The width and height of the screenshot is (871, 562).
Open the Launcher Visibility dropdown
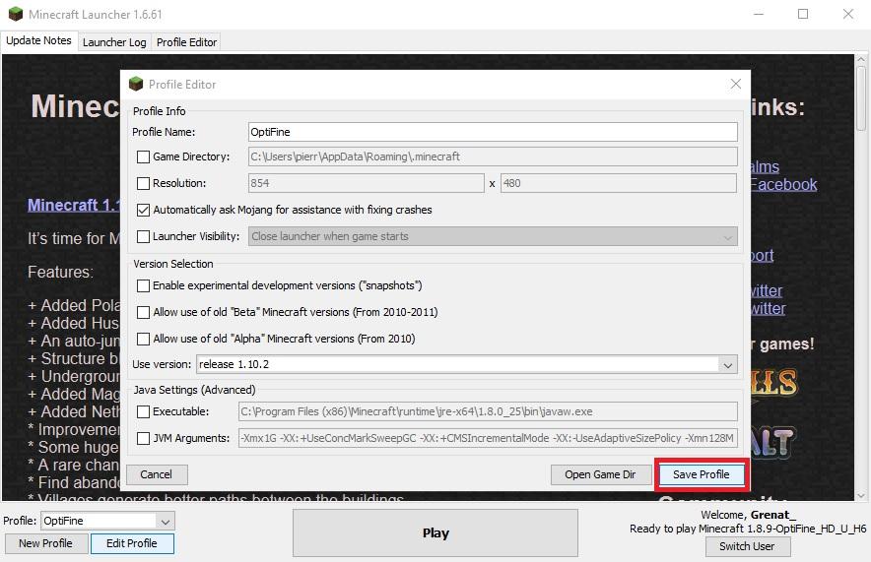(x=493, y=236)
